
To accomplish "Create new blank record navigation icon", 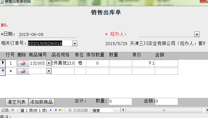I will point(61,110).
